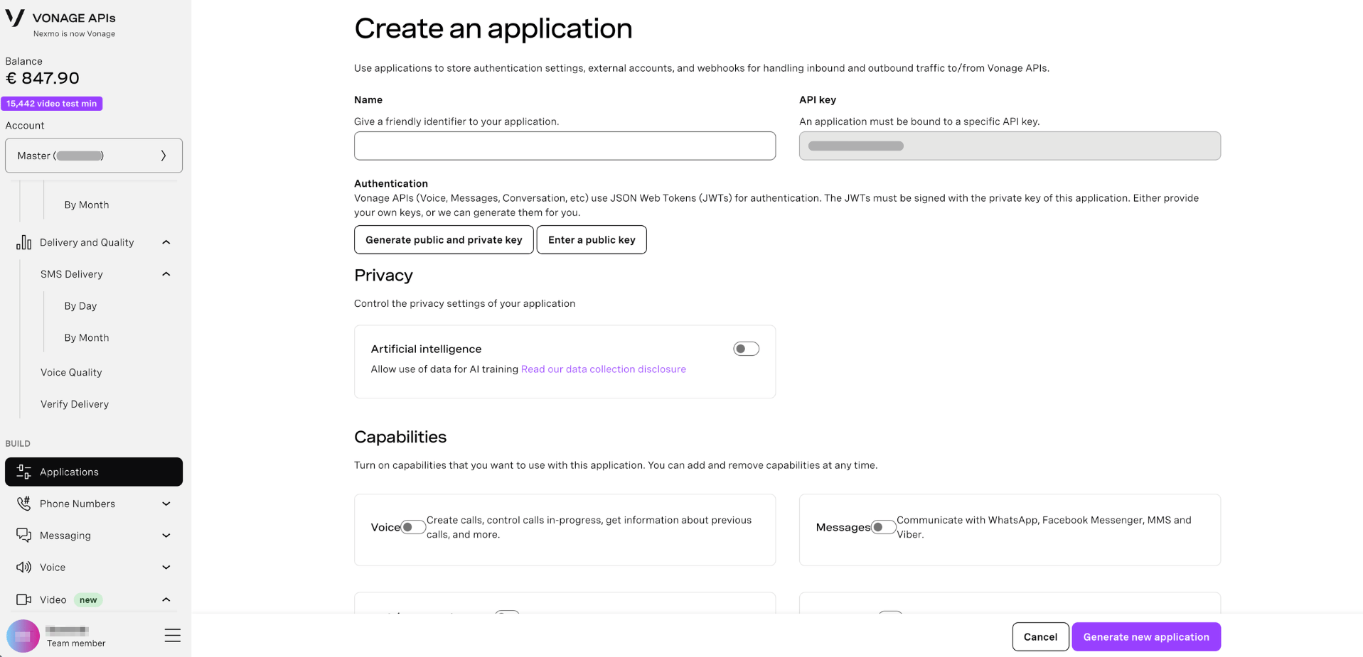Image resolution: width=1363 pixels, height=657 pixels.
Task: Click the Privacy section heading
Action: point(383,276)
